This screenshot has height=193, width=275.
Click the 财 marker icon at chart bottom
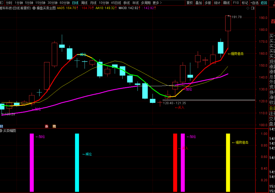pyautogui.click(x=1, y=126)
